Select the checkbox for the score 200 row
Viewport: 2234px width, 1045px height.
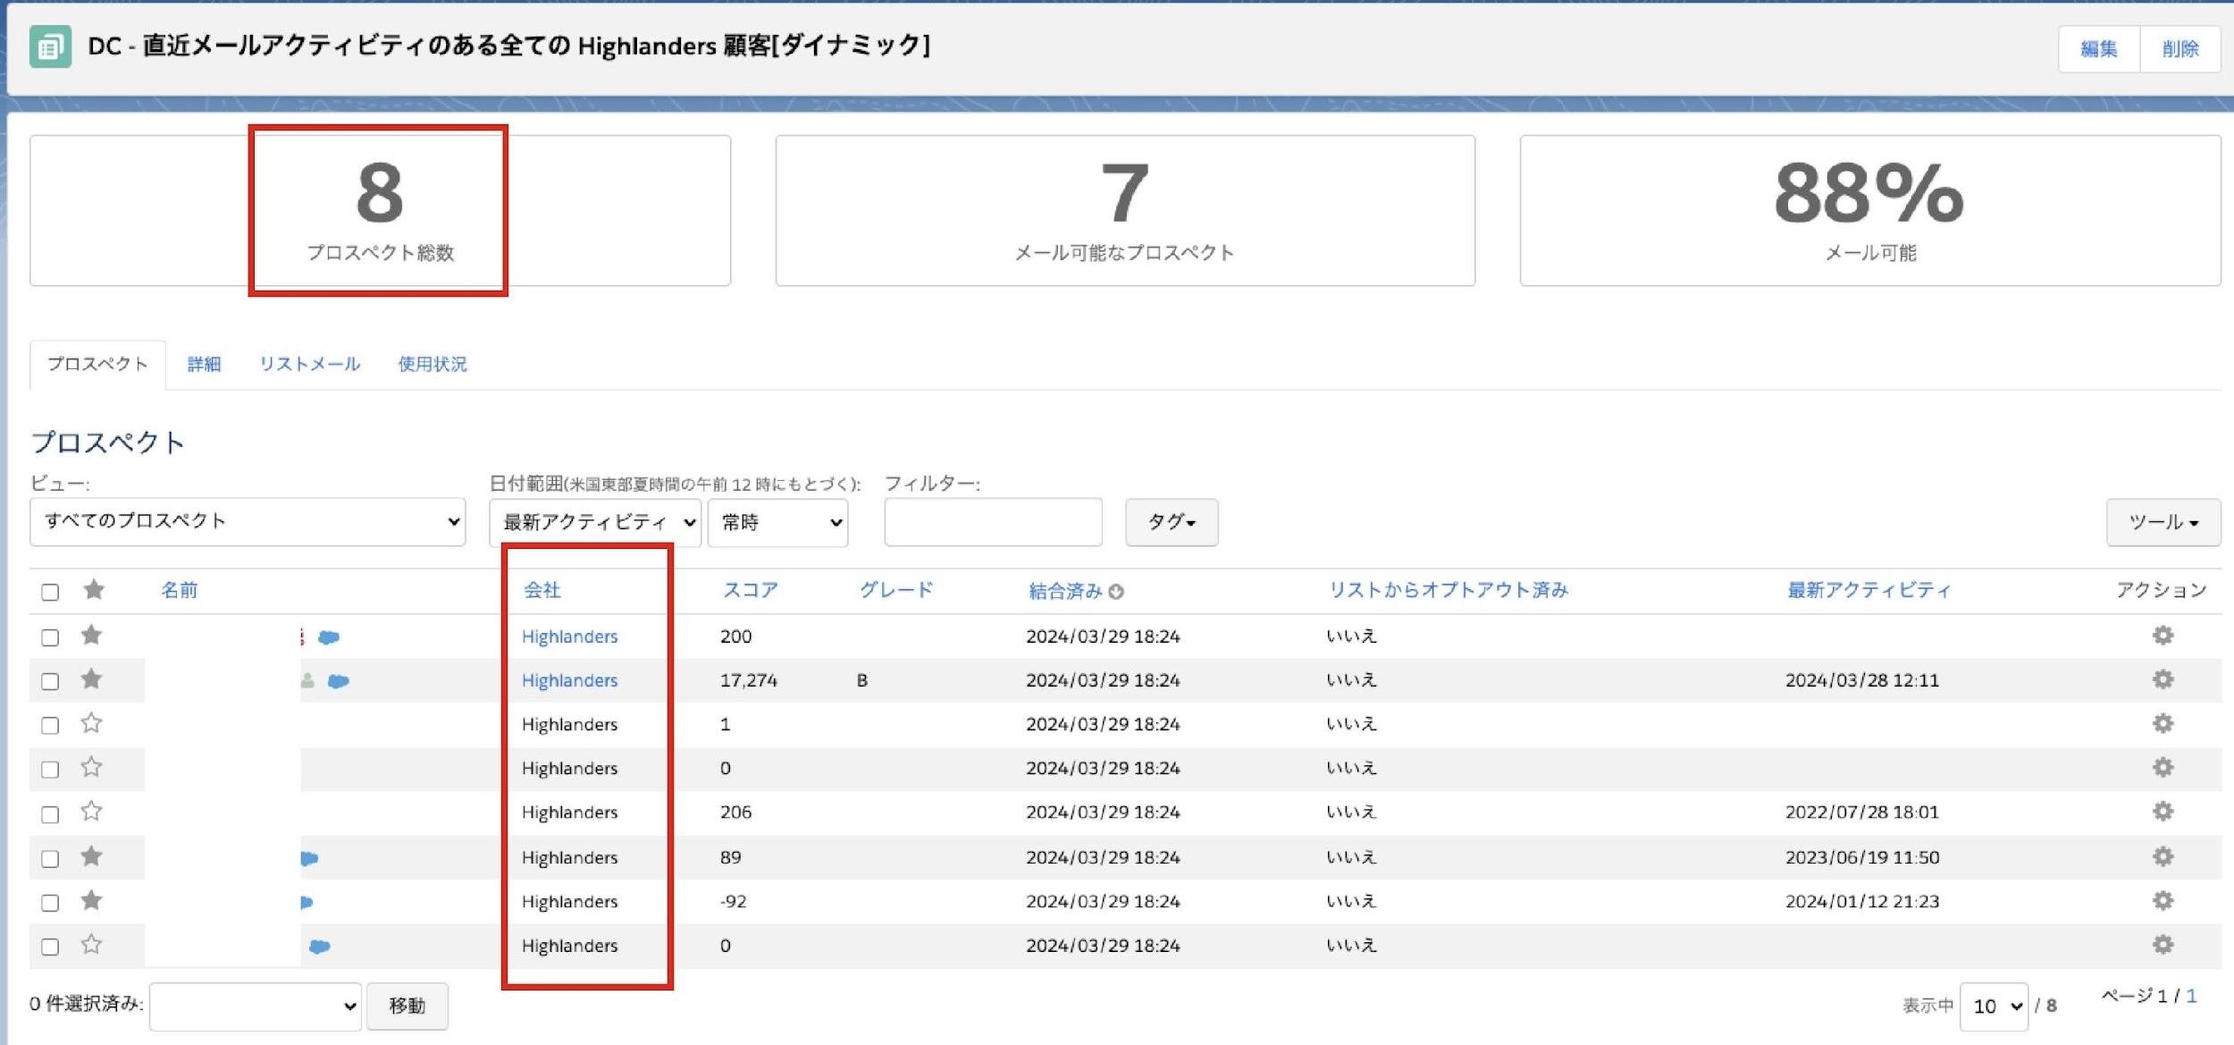tap(50, 637)
